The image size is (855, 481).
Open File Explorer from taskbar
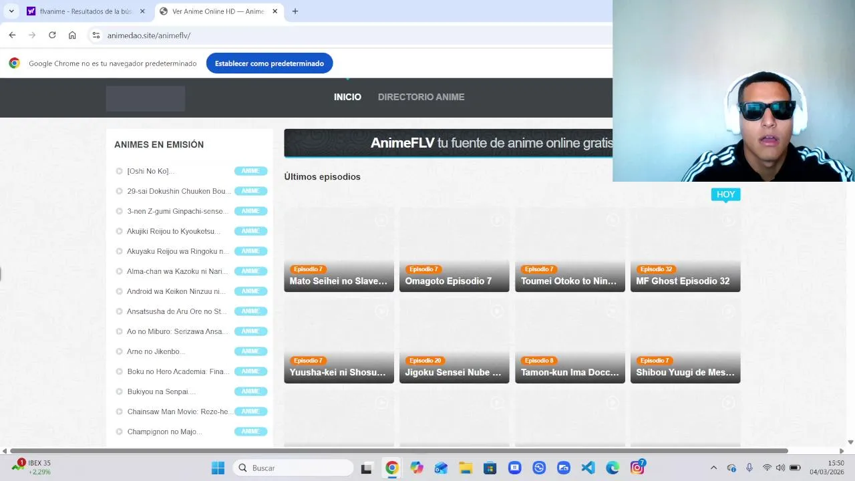(466, 468)
